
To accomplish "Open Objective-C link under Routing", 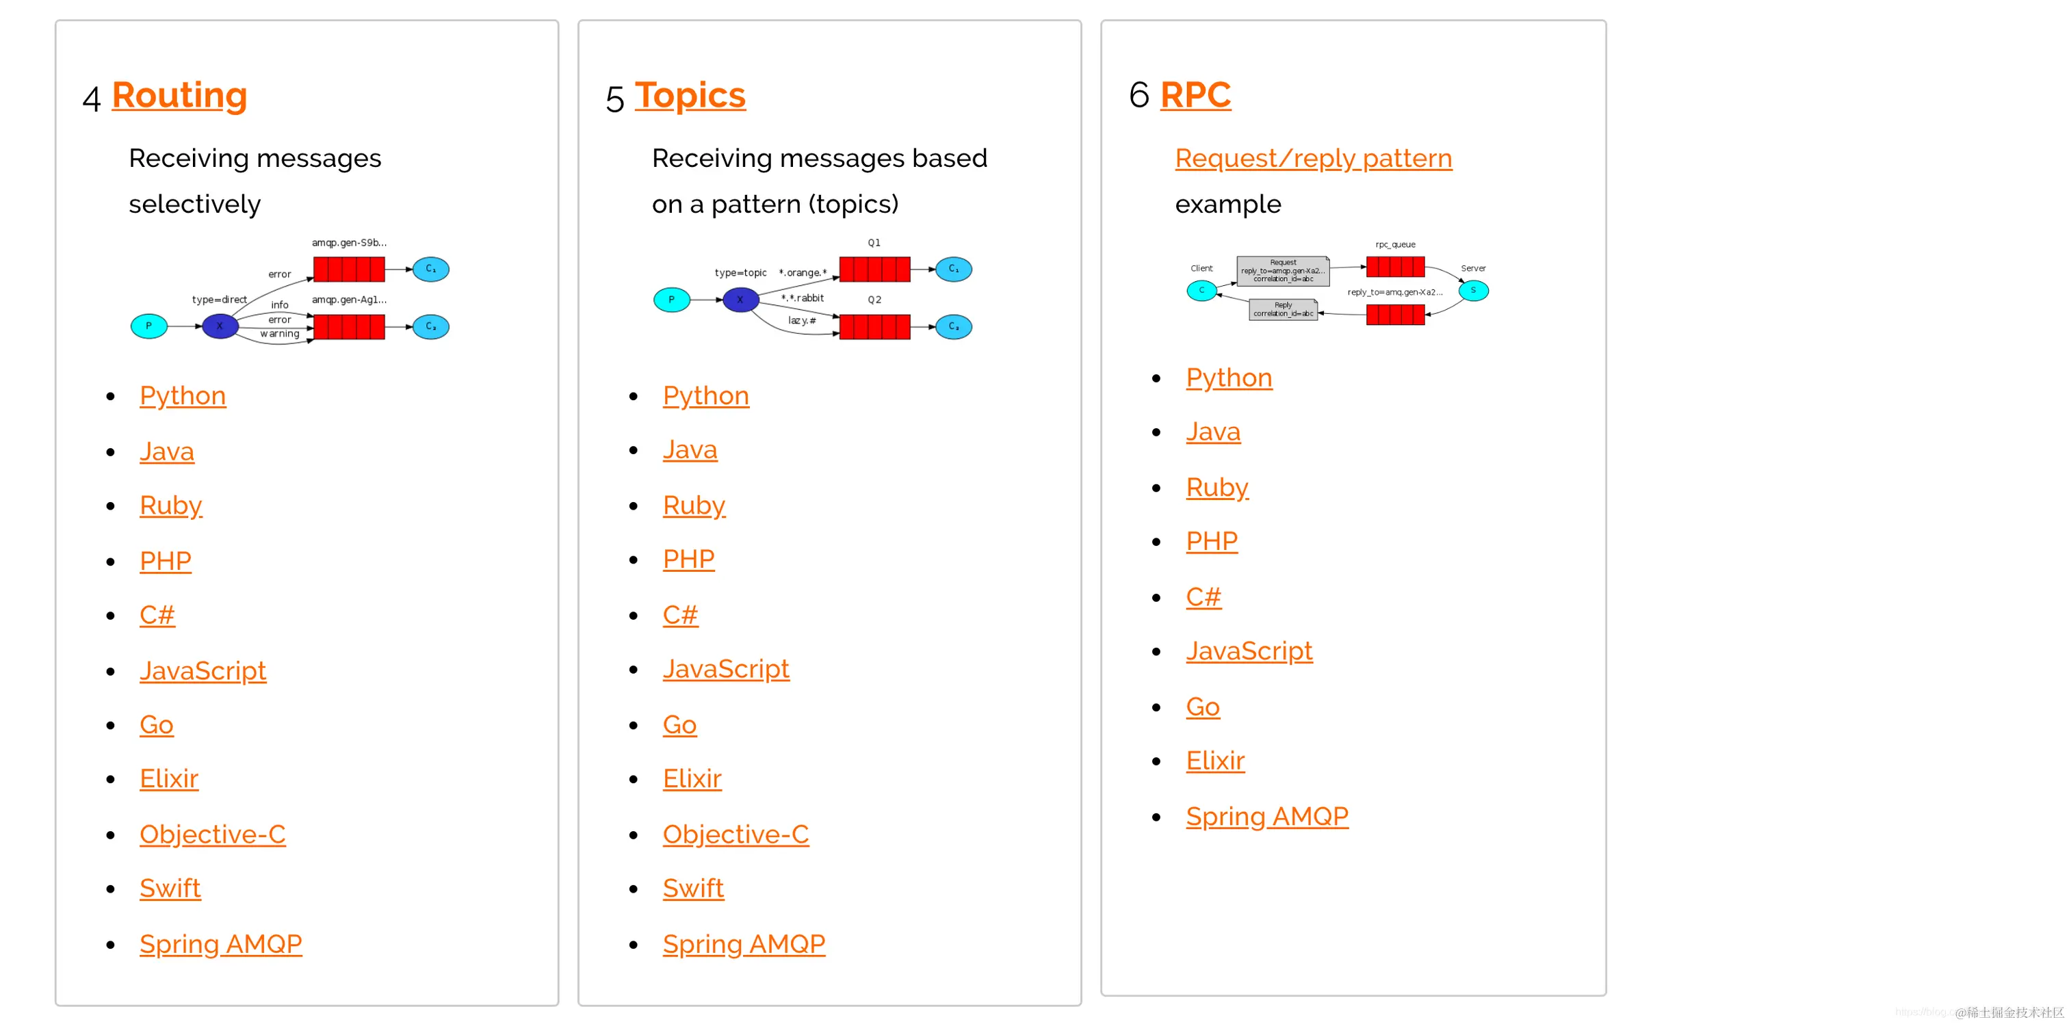I will (x=212, y=835).
